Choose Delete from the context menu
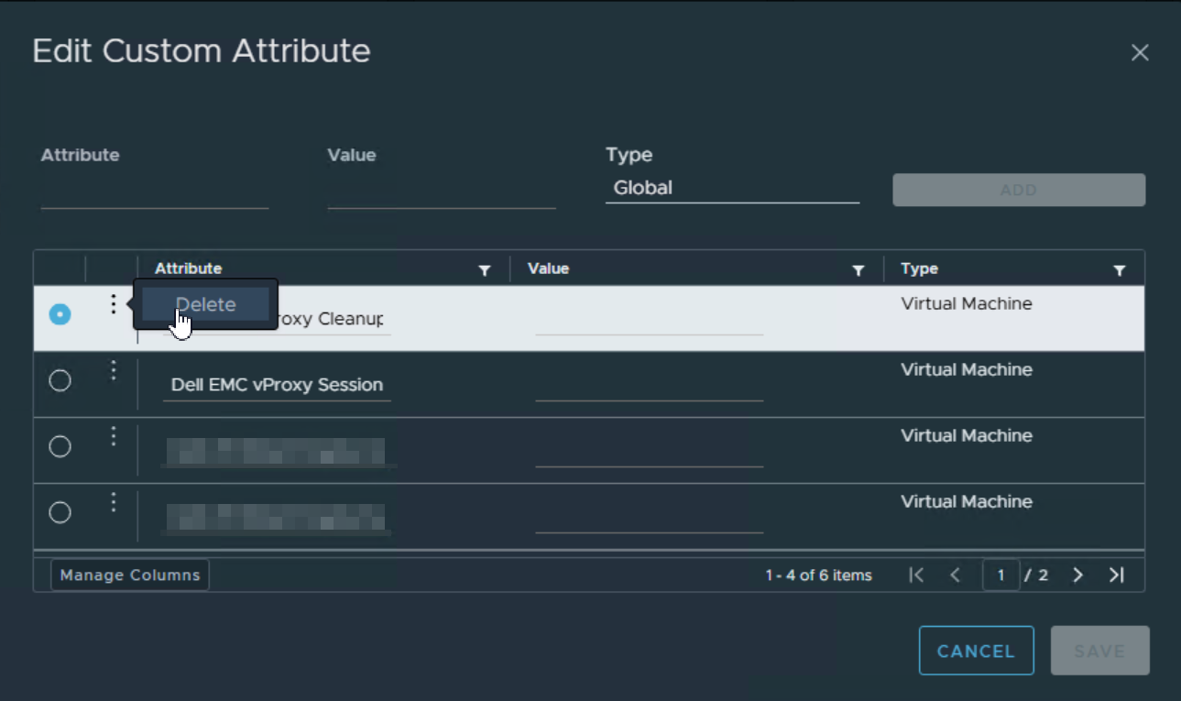This screenshot has width=1181, height=701. [x=204, y=303]
